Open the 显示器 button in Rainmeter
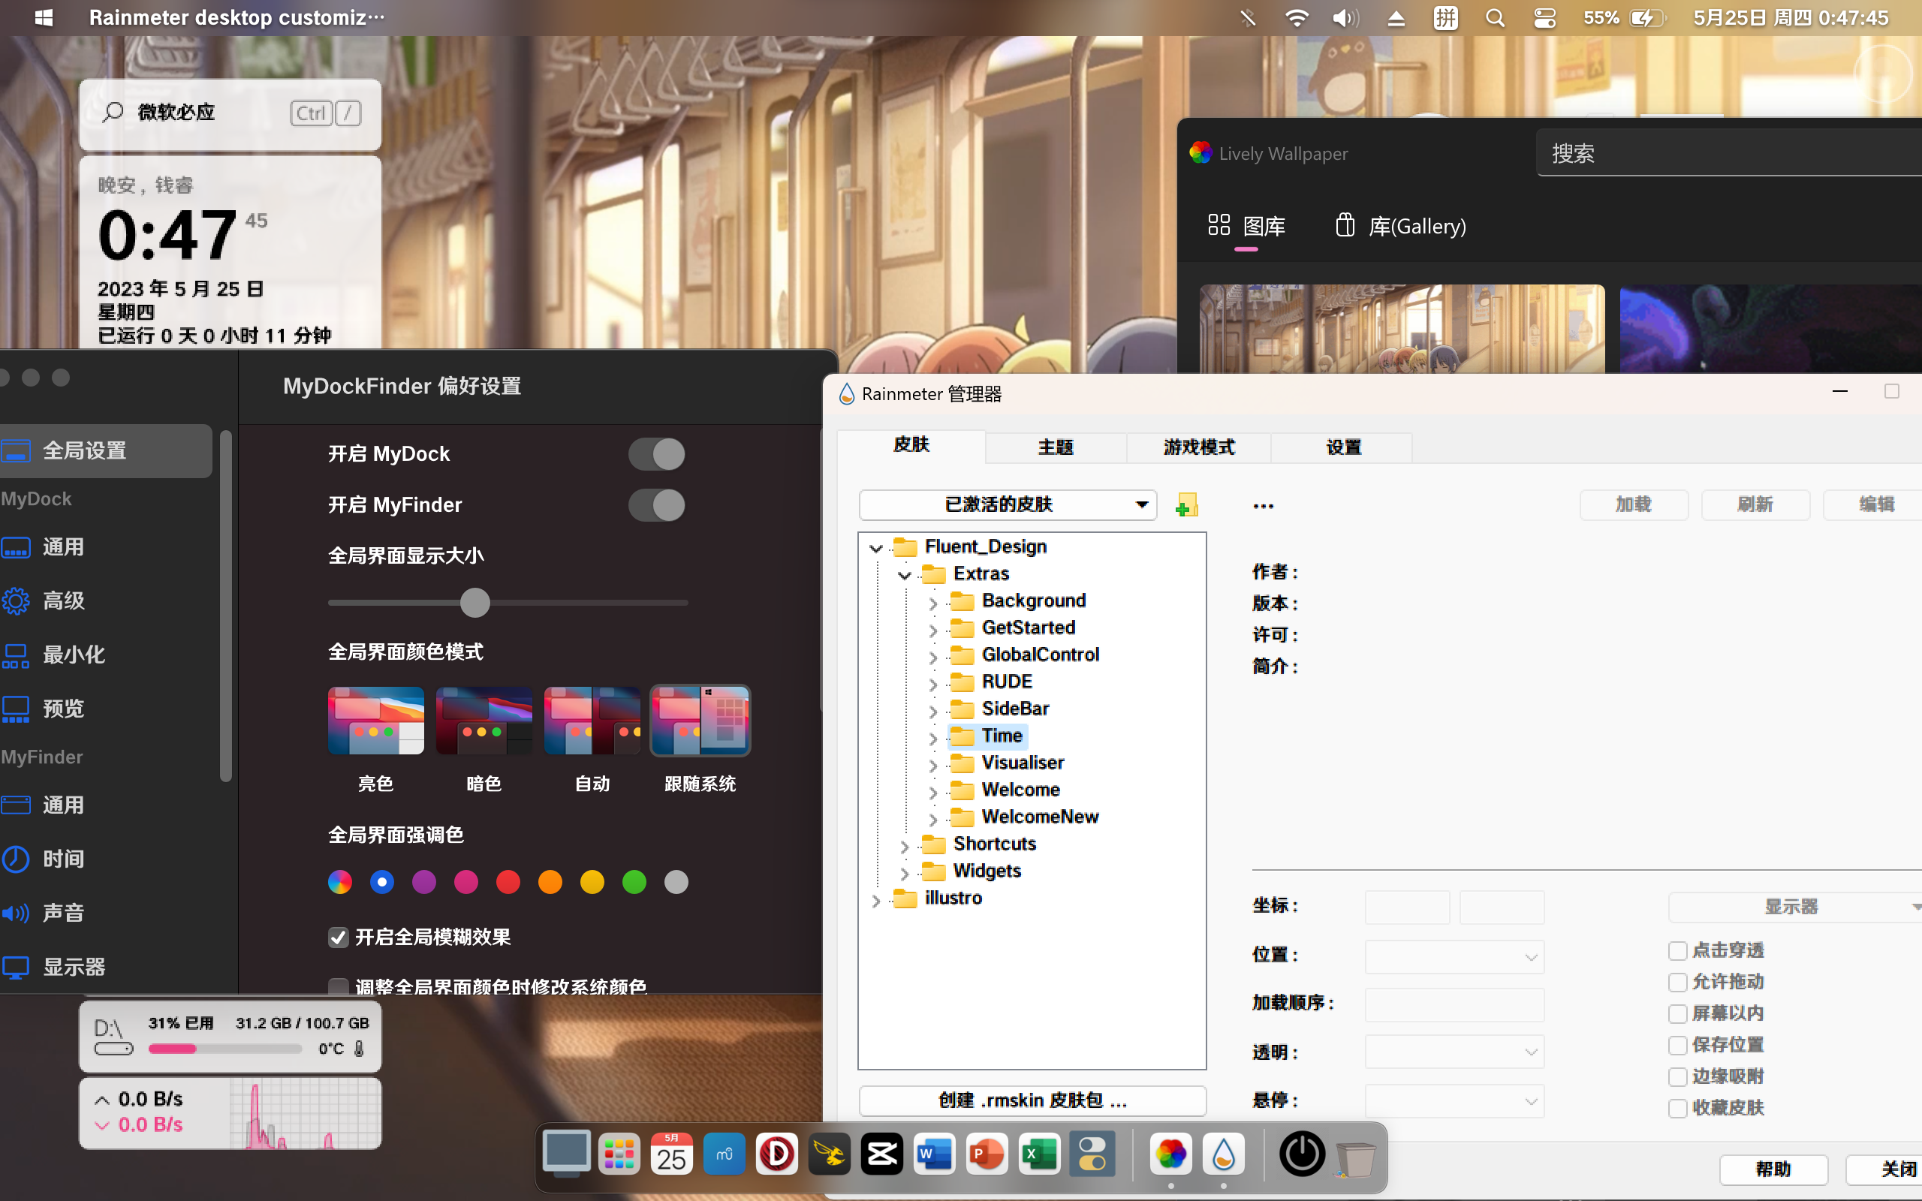Viewport: 1922px width, 1201px height. [1795, 907]
